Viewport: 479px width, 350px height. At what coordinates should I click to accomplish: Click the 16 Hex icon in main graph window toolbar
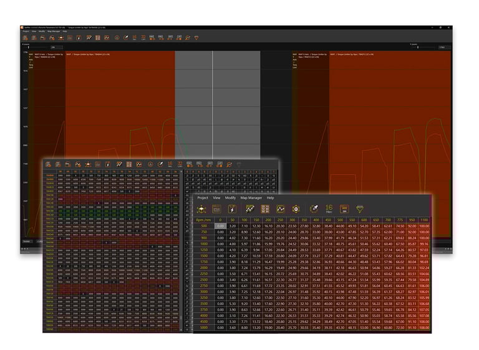click(135, 37)
